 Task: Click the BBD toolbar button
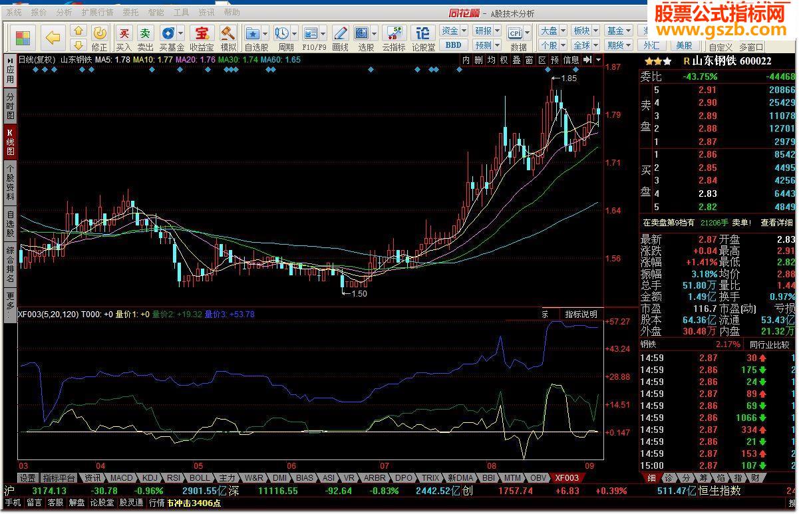coord(453,45)
